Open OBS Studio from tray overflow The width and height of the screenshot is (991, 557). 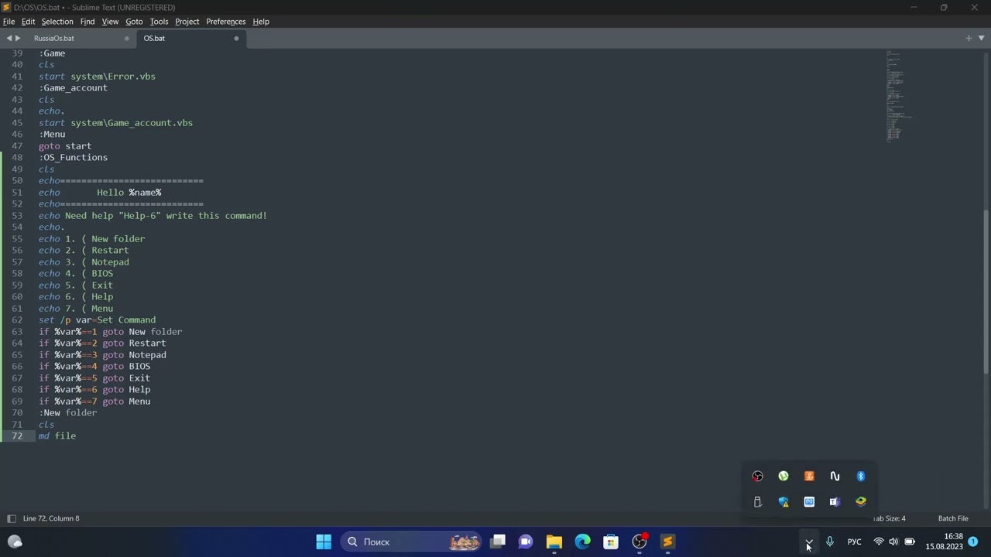[757, 477]
